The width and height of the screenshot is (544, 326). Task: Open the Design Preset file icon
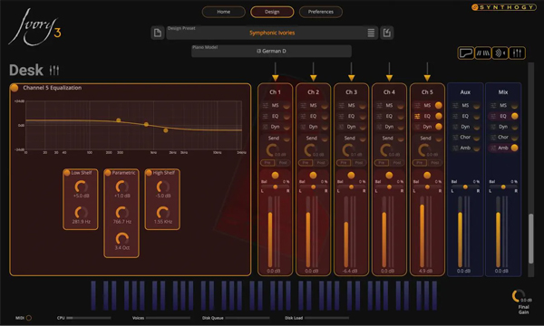pos(158,33)
